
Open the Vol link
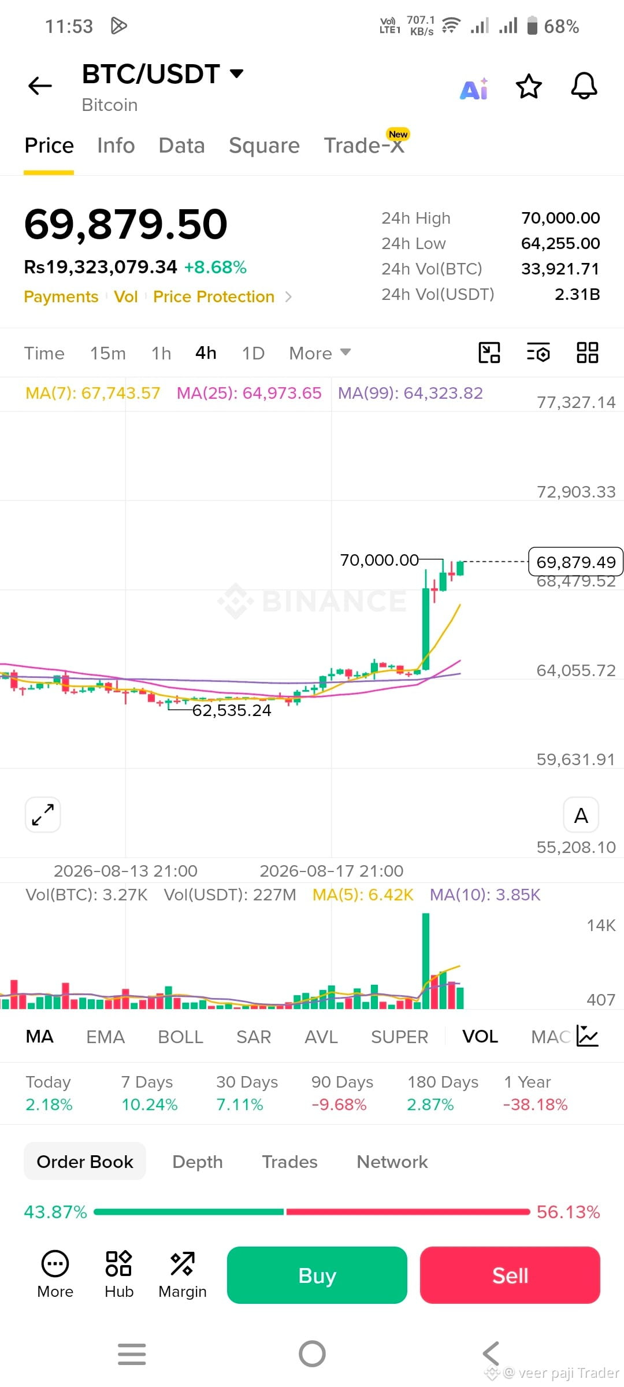[125, 297]
